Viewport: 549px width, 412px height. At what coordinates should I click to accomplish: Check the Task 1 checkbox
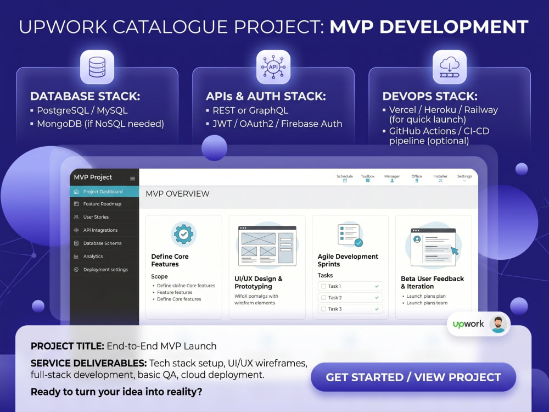pyautogui.click(x=323, y=286)
